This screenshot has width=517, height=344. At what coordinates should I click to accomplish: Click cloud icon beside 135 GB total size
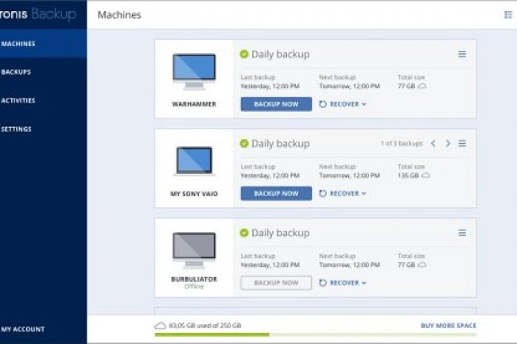tap(426, 176)
